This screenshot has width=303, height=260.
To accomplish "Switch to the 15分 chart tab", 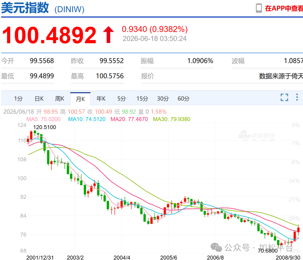I will [x=142, y=99].
